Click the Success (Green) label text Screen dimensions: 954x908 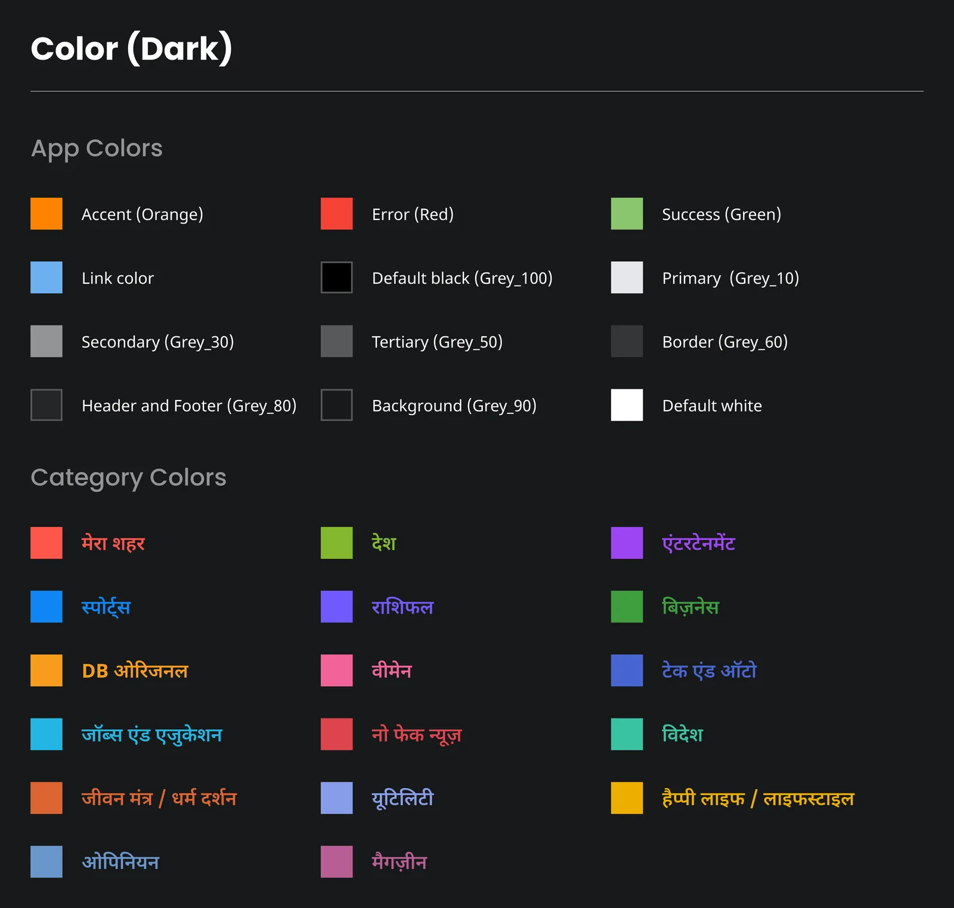coord(721,214)
